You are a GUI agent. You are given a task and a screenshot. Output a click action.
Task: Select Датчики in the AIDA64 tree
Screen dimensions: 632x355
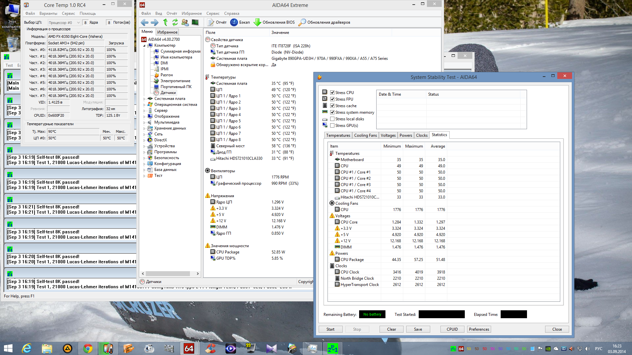coord(168,93)
